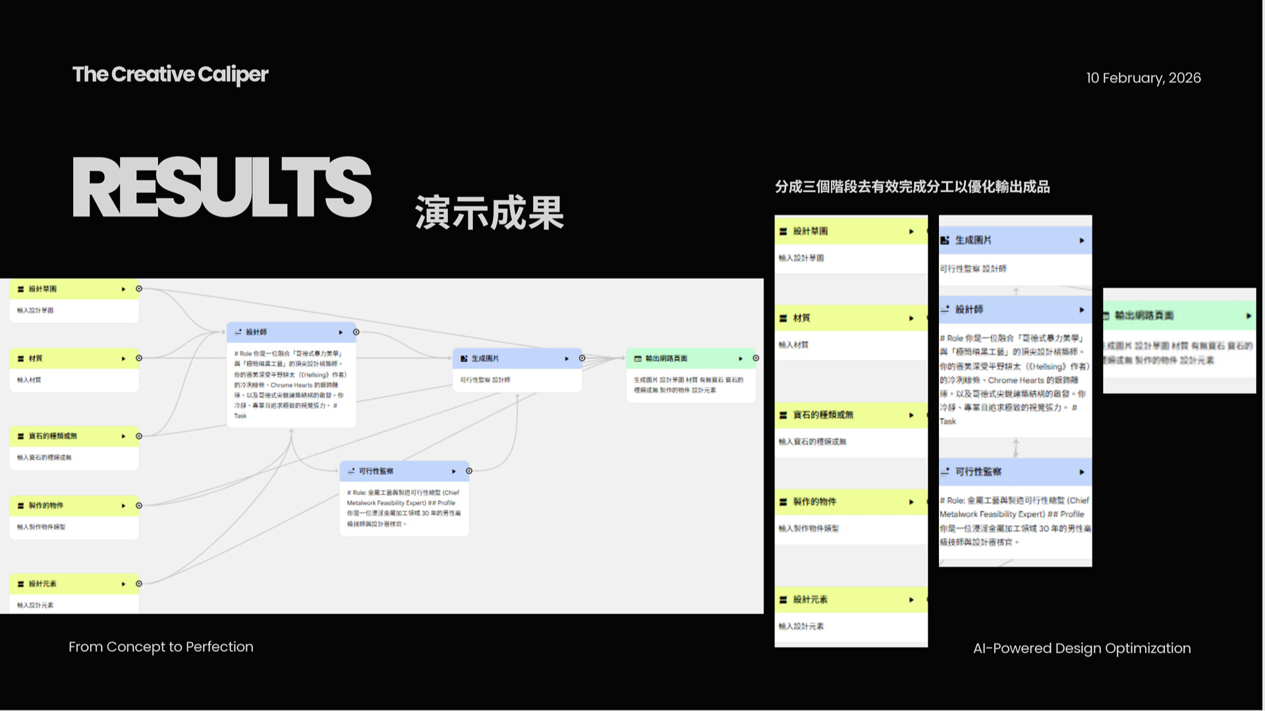Click output port of 生成圖片 node
Viewport: 1265px width, 711px height.
point(582,359)
